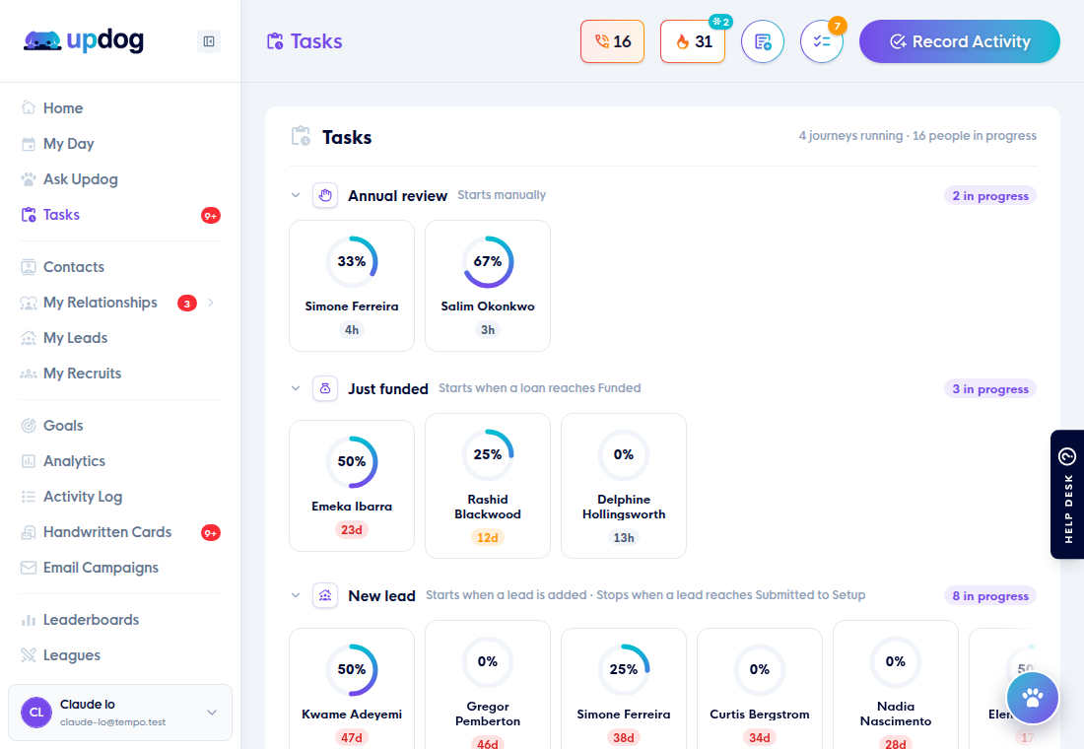This screenshot has width=1084, height=749.
Task: Click the 2 in progress badge
Action: click(x=990, y=196)
